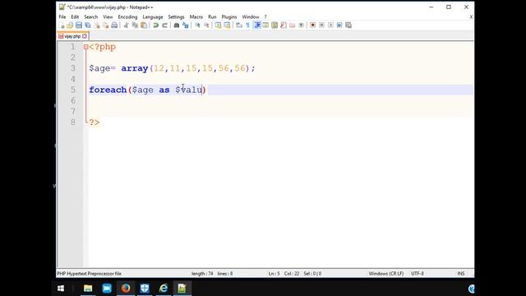
Task: Open the User Defined Language icon
Action: pos(265,25)
